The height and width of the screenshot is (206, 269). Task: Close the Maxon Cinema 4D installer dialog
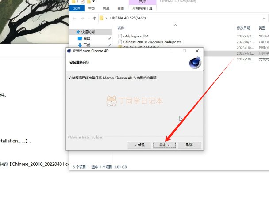[197, 51]
